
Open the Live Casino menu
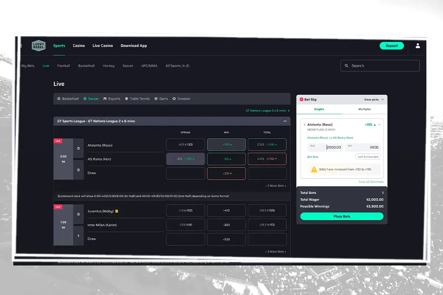[x=103, y=46]
